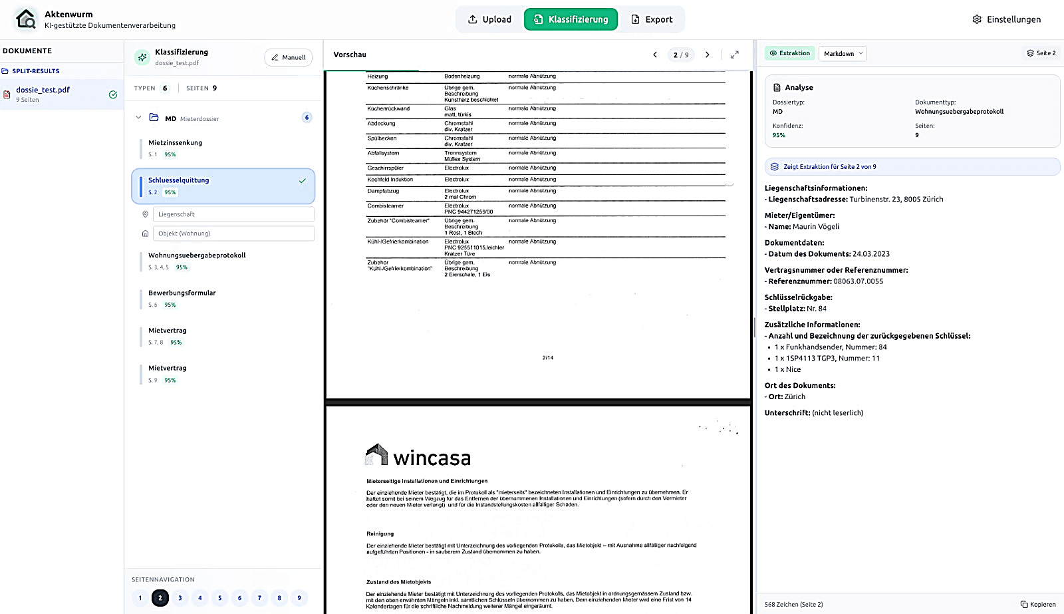Image resolution: width=1064 pixels, height=614 pixels.
Task: Click the fullscreen expand preview icon
Action: click(735, 55)
